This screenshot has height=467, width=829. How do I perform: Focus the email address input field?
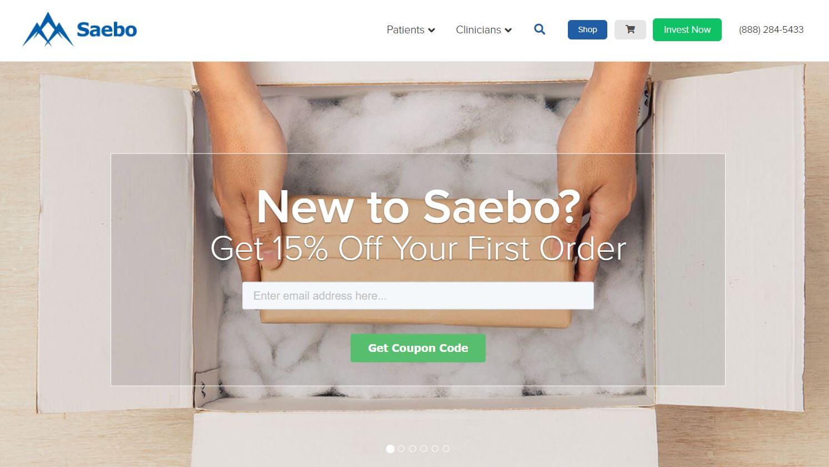418,296
